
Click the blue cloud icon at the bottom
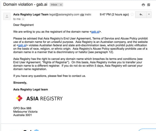(36, 130)
